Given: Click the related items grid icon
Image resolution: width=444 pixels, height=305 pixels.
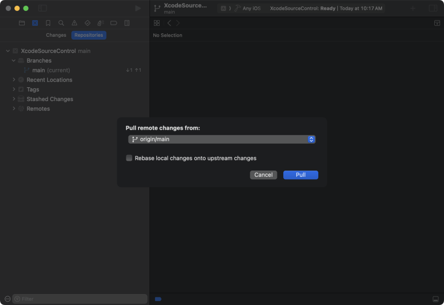Looking at the screenshot, I should (x=157, y=23).
